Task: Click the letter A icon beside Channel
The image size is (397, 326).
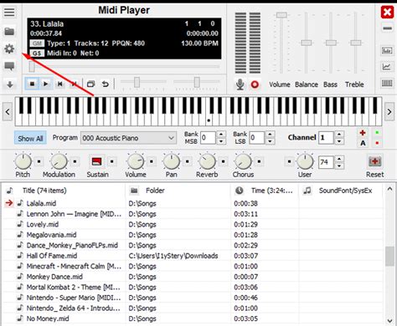Action: (x=363, y=143)
